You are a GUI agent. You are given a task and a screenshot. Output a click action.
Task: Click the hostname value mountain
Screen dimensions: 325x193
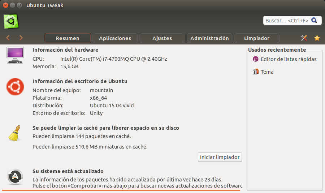coord(101,90)
